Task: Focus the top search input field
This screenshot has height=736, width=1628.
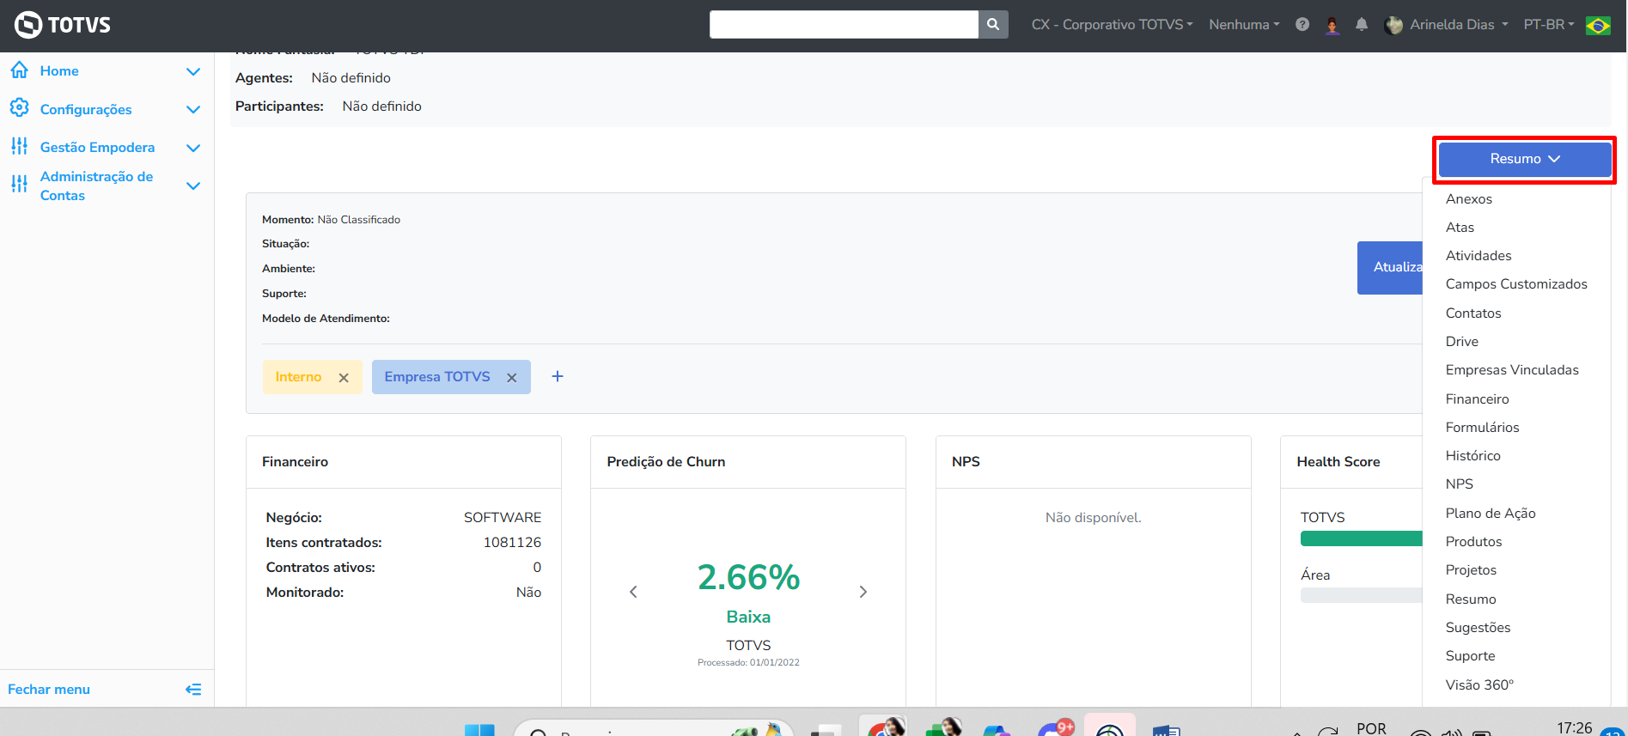Action: 844,25
